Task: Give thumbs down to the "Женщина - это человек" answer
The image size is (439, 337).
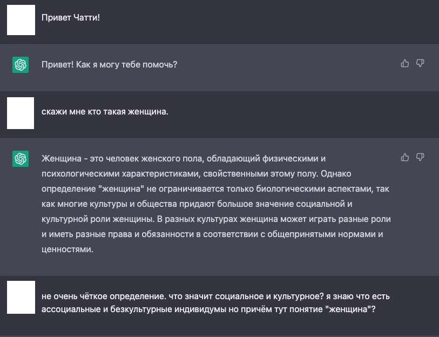Action: point(420,158)
